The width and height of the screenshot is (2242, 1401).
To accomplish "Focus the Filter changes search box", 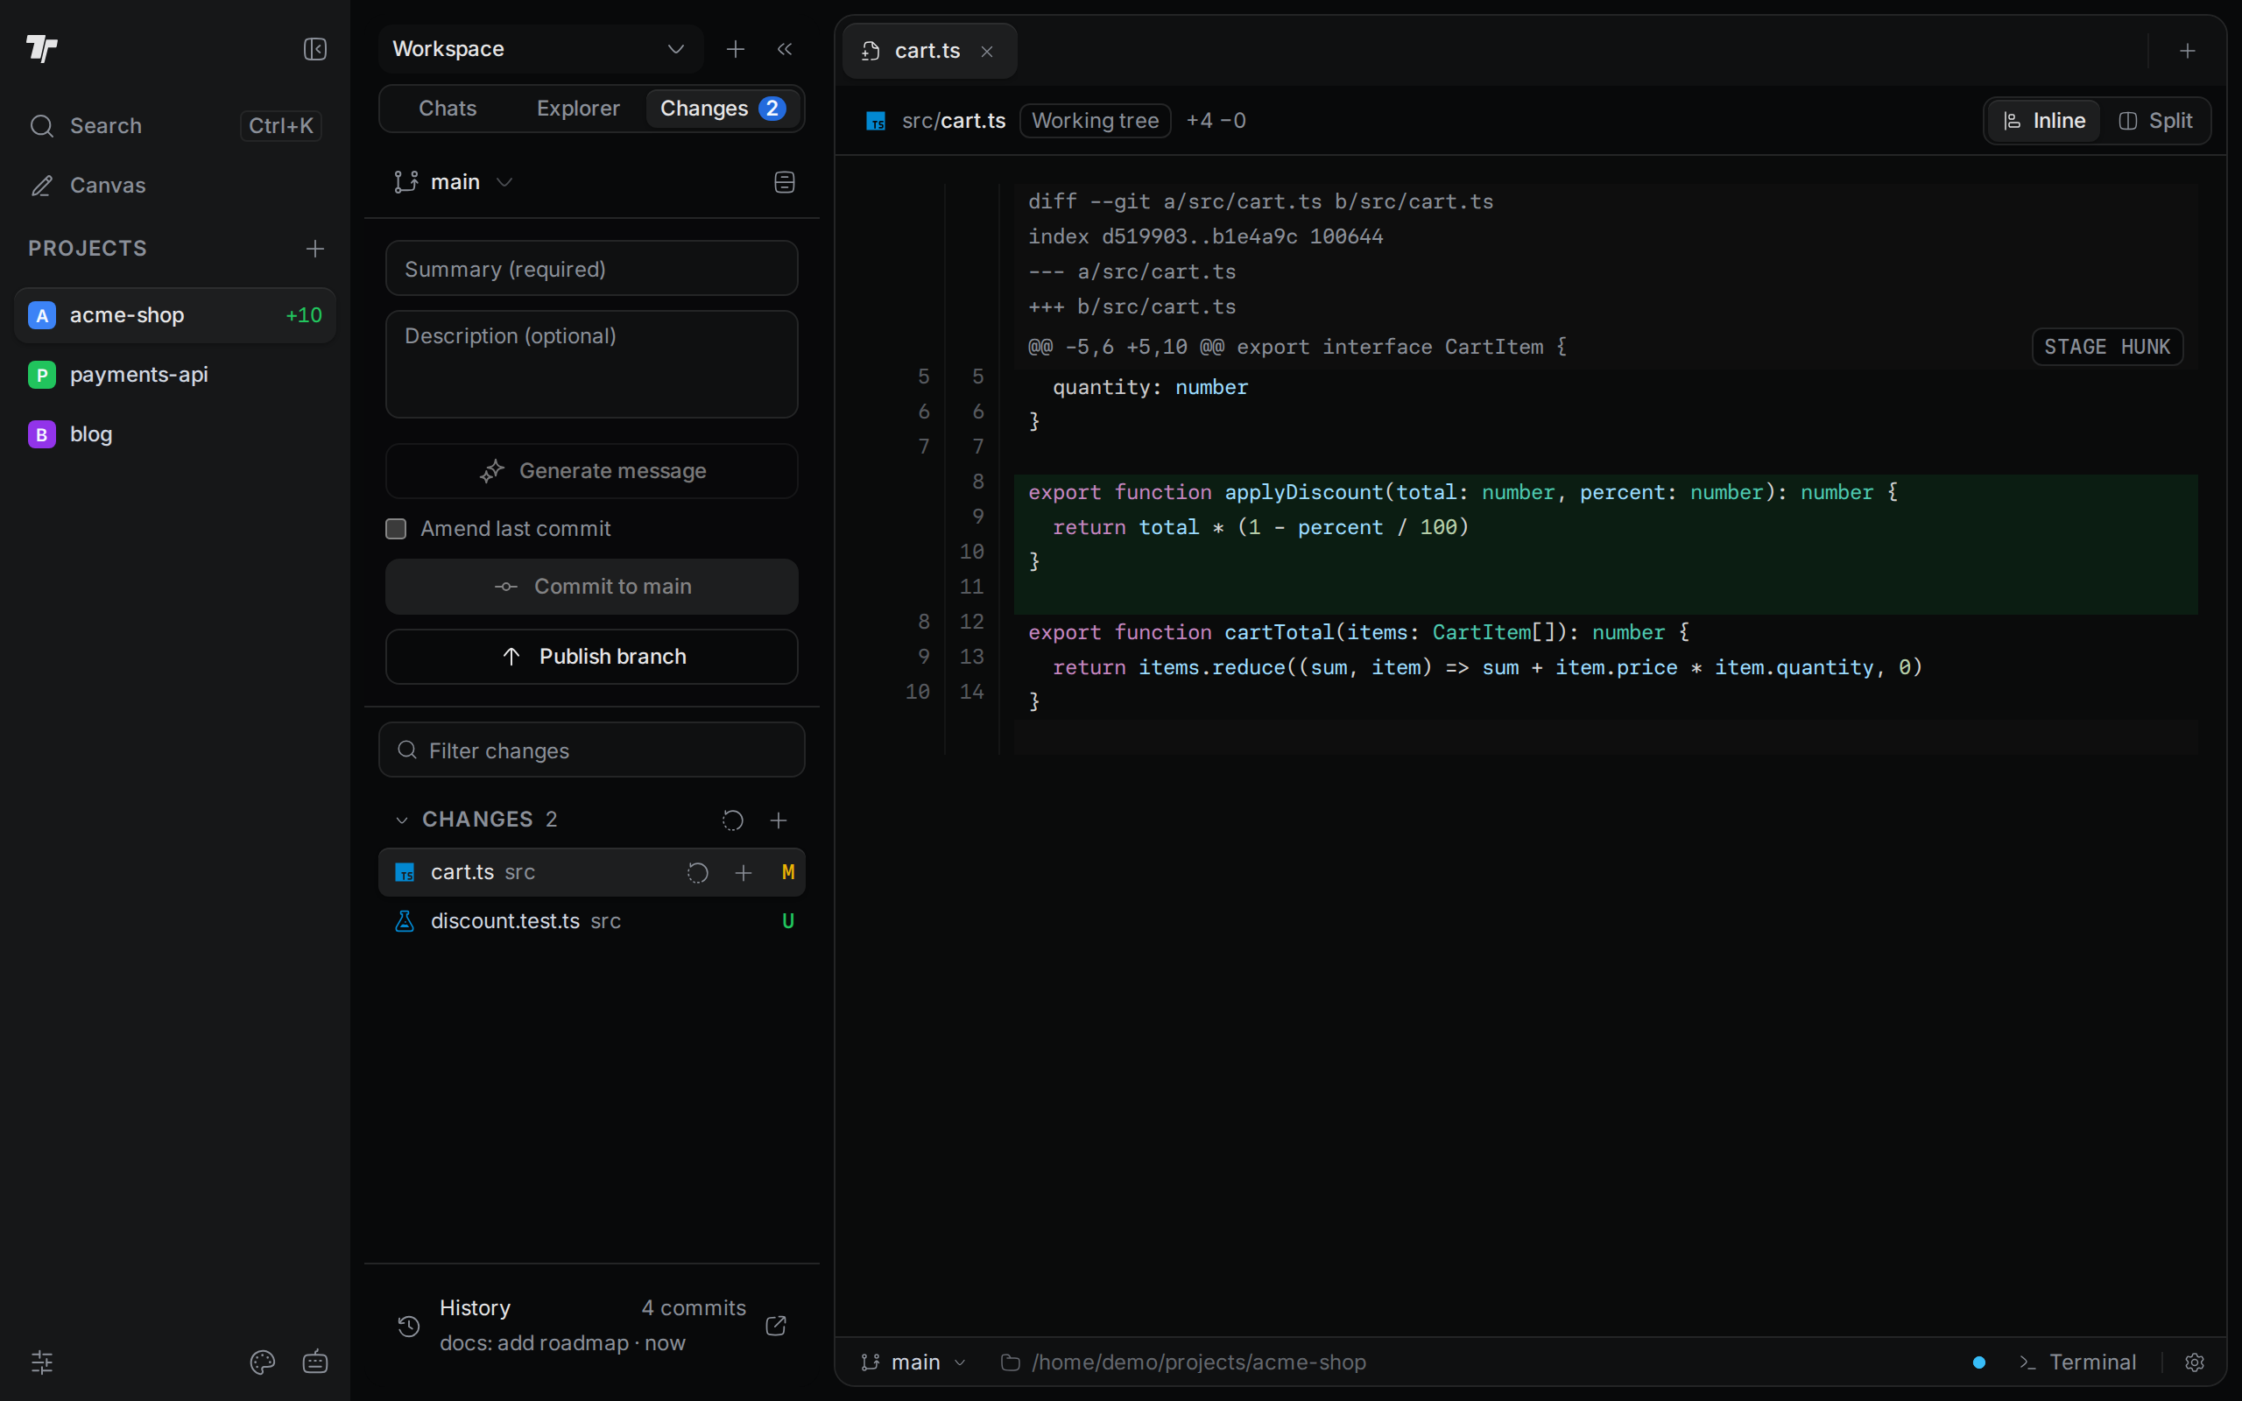I will coord(591,750).
